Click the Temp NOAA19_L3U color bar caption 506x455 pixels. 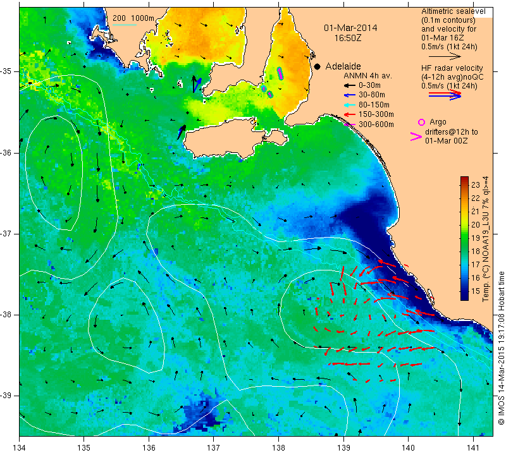pos(485,239)
